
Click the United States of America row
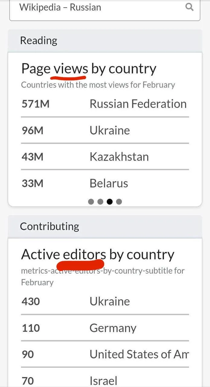click(105, 354)
